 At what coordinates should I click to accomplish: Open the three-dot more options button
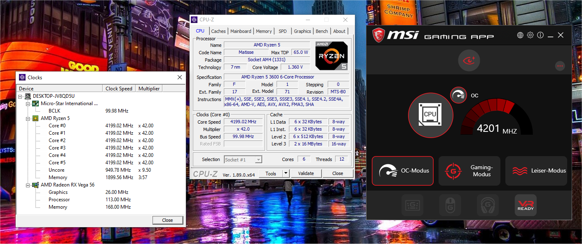(560, 66)
